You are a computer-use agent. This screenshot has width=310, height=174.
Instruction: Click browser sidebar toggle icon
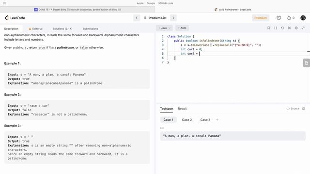coord(5,3)
